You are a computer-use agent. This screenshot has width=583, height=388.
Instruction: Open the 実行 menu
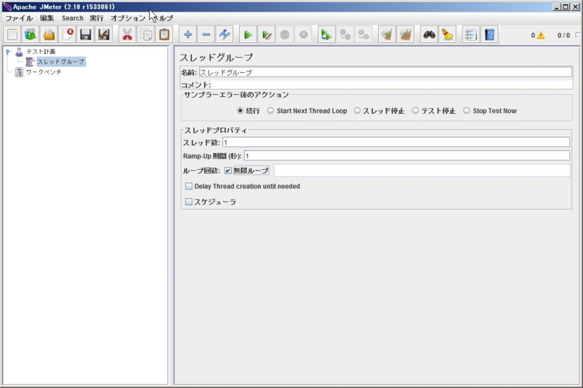(x=96, y=18)
